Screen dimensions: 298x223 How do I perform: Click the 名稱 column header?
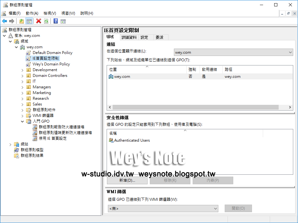point(185,133)
